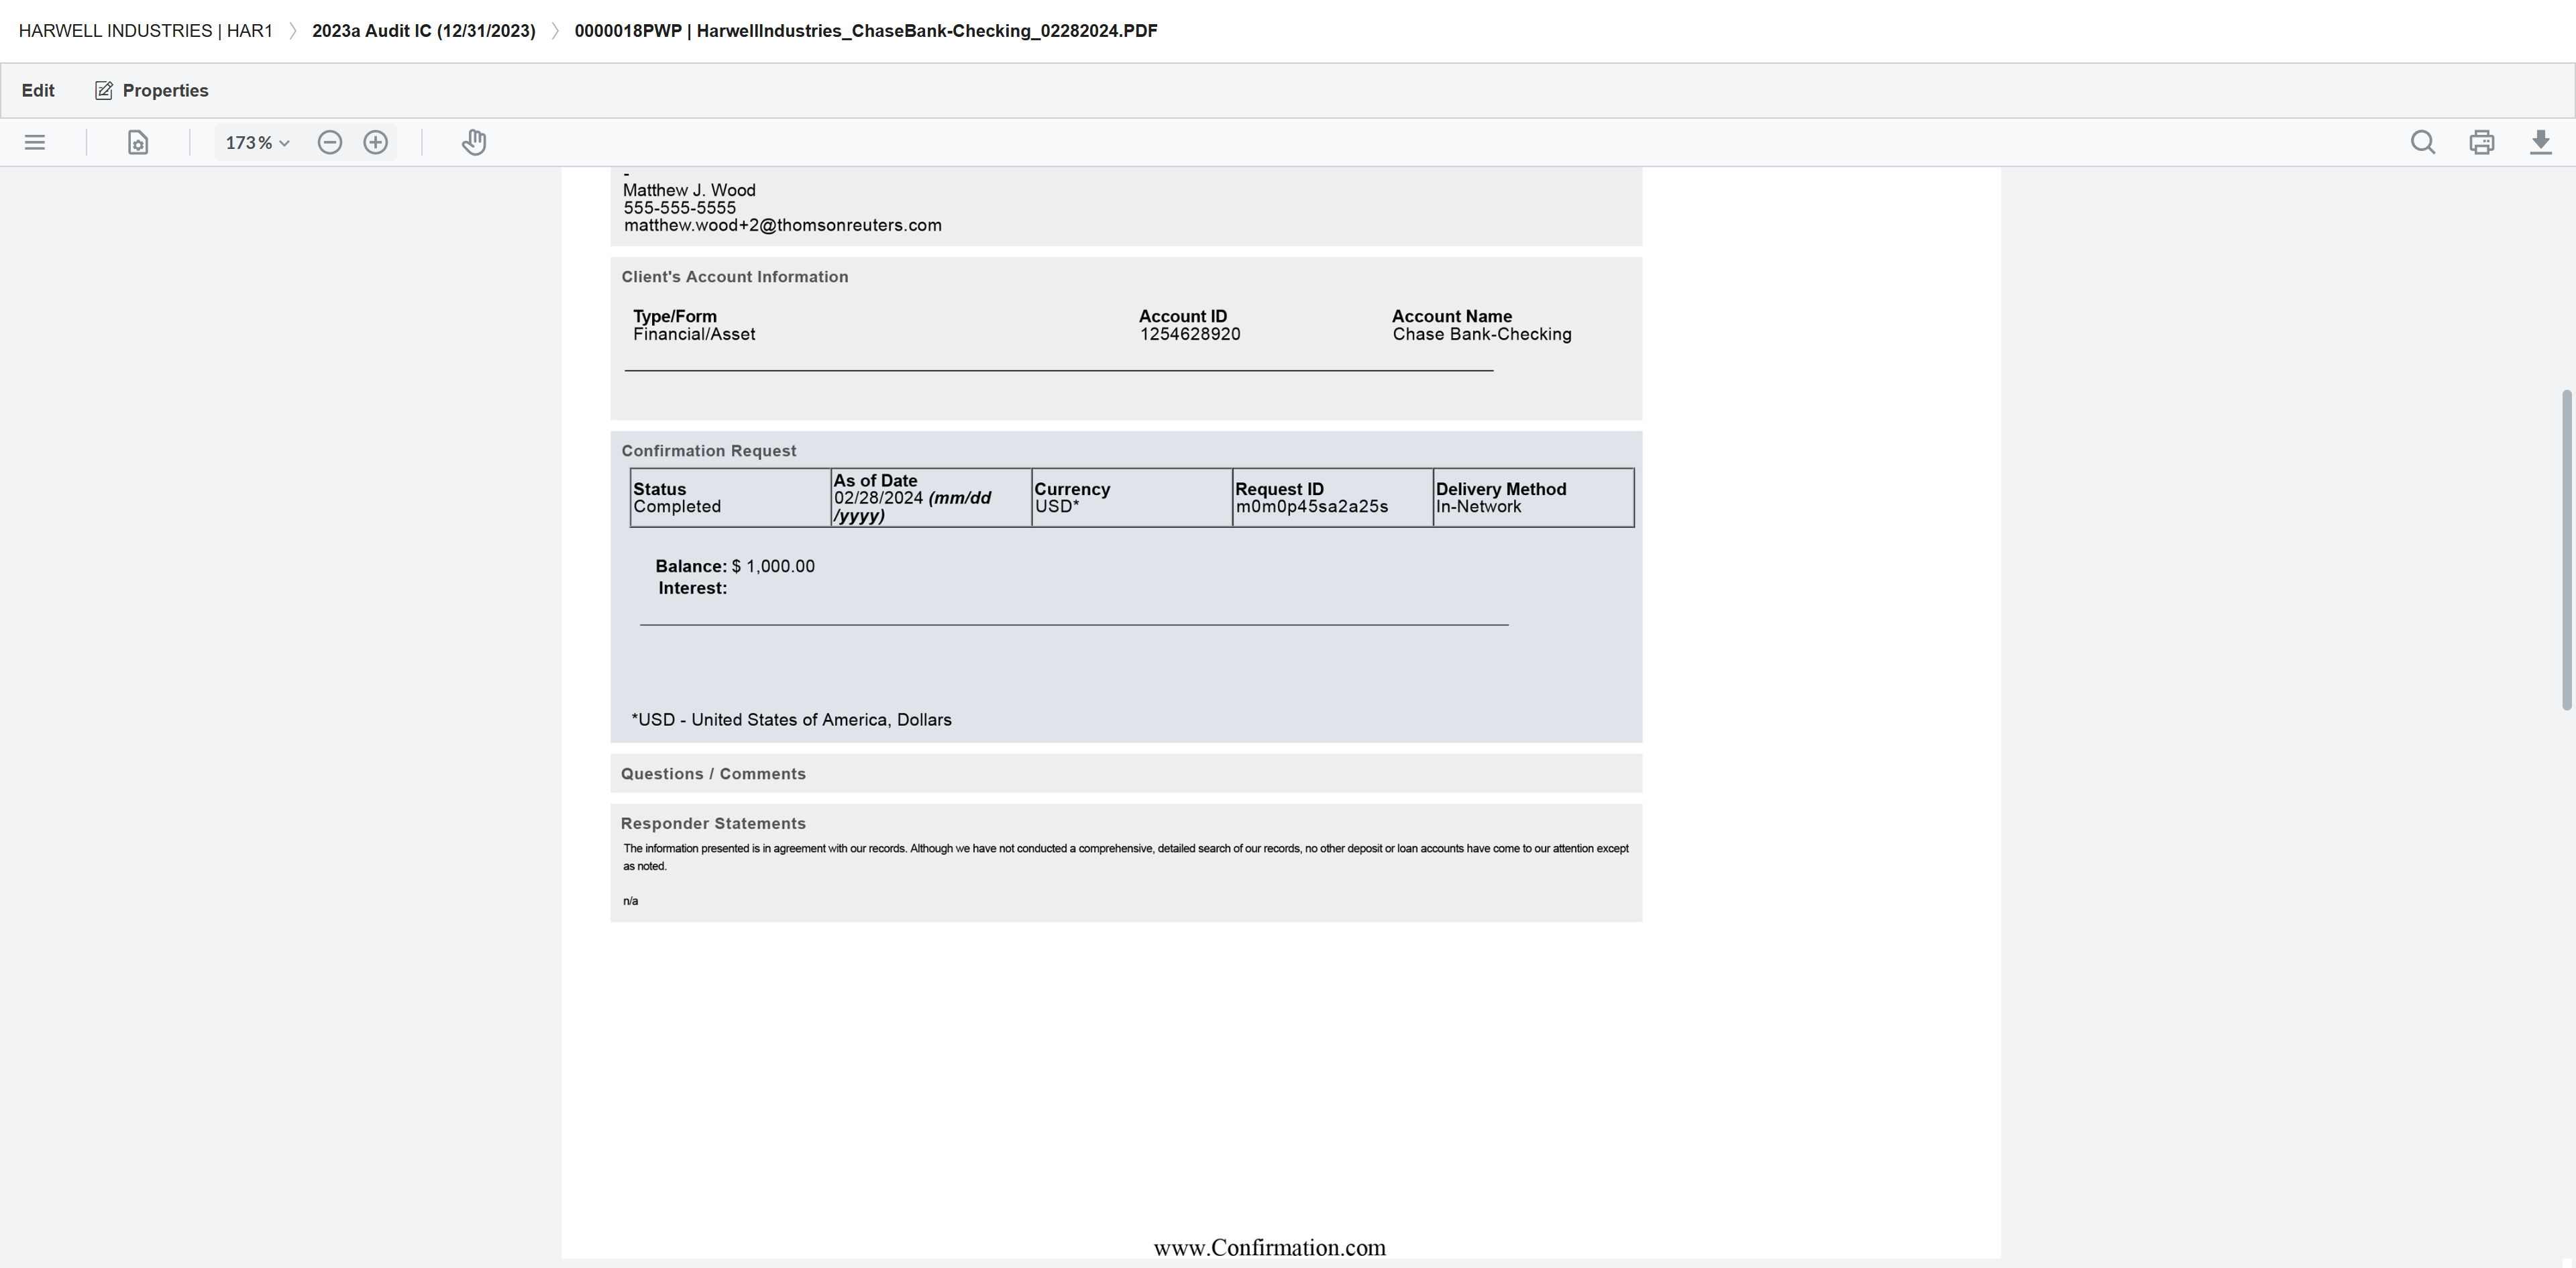Open the 173% zoom level dropdown
The height and width of the screenshot is (1268, 2576).
point(257,143)
